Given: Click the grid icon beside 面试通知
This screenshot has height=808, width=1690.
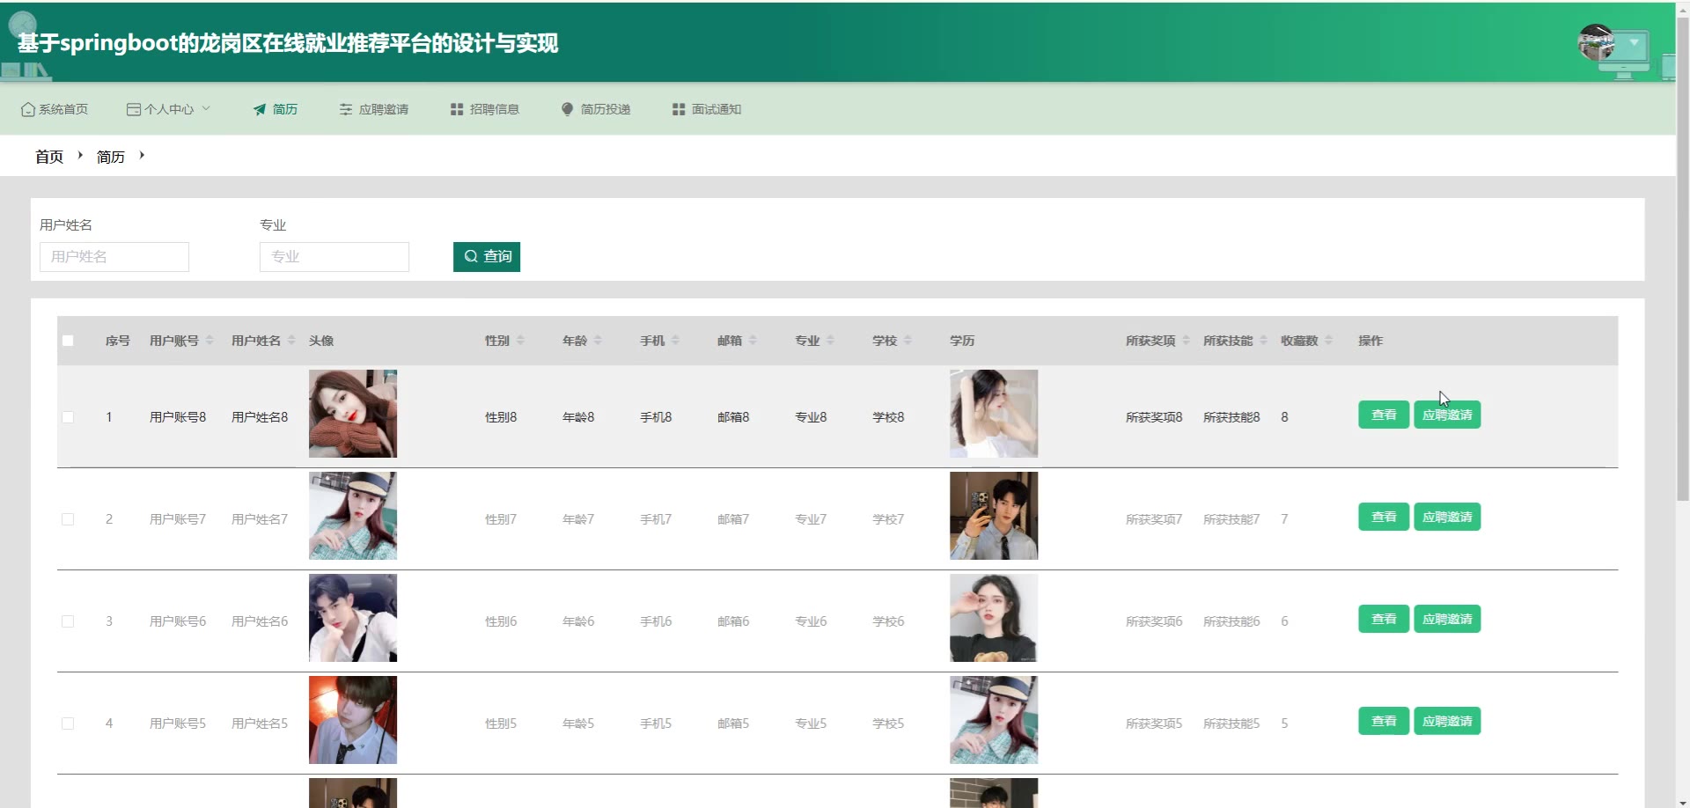Looking at the screenshot, I should pyautogui.click(x=679, y=109).
